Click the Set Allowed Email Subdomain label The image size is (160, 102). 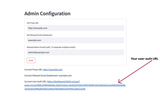[39, 35]
